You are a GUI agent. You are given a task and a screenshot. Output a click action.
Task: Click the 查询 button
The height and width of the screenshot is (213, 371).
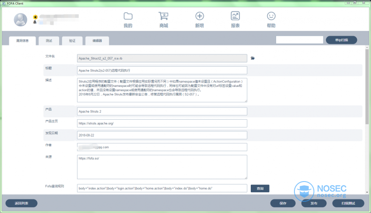pyautogui.click(x=260, y=189)
